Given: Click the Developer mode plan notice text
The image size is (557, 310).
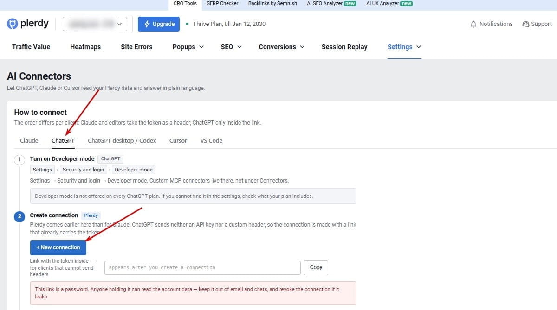Looking at the screenshot, I should click(x=174, y=196).
